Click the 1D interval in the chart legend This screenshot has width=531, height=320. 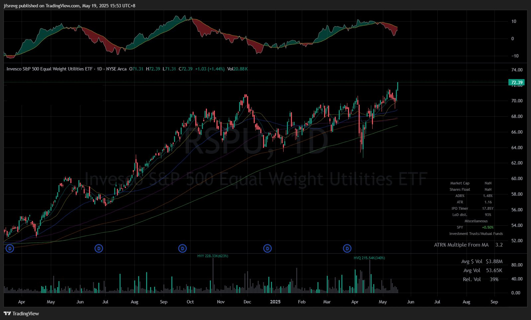tap(99, 69)
